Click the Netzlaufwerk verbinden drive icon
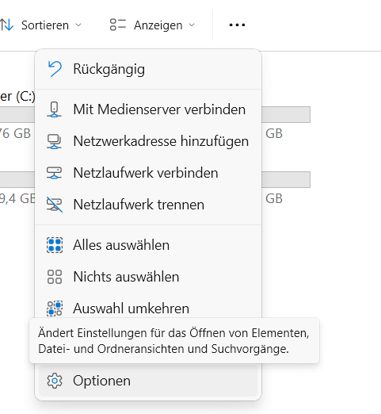The width and height of the screenshot is (381, 414). pyautogui.click(x=54, y=173)
